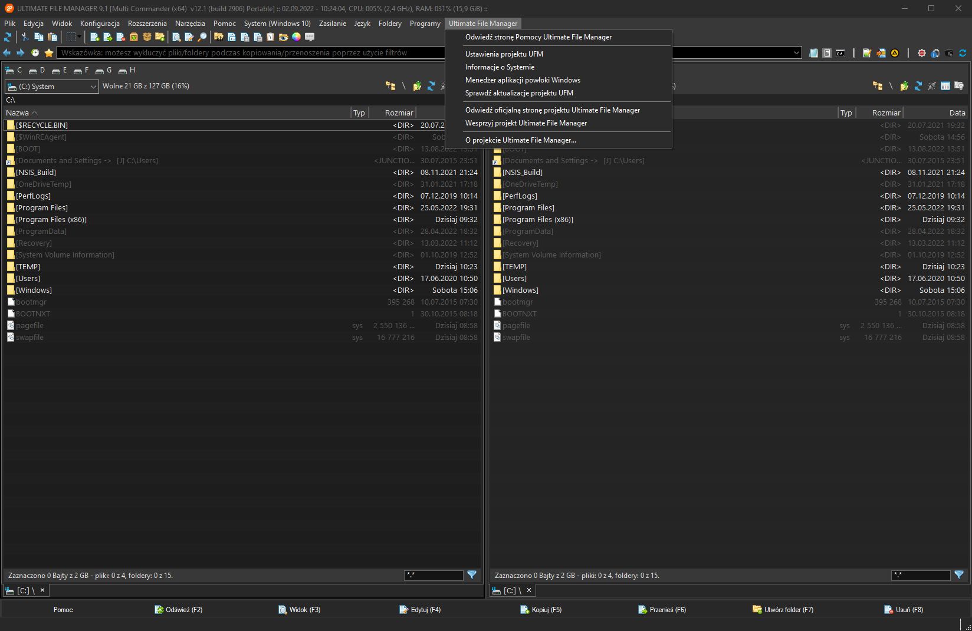Click the pack files archive box icon
This screenshot has width=972, height=631.
coord(134,37)
